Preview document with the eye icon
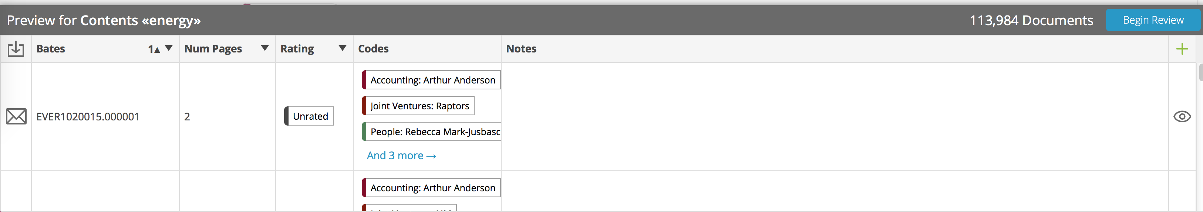Screen dimensions: 1203x212 (x=1182, y=116)
